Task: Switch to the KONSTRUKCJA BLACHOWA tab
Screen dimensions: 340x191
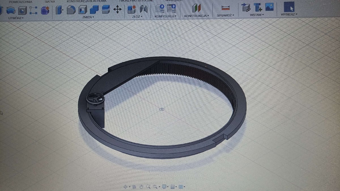Action: coord(86,1)
